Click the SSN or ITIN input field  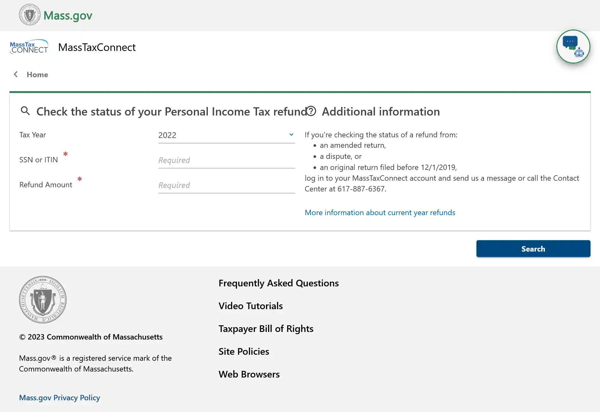[x=227, y=160]
